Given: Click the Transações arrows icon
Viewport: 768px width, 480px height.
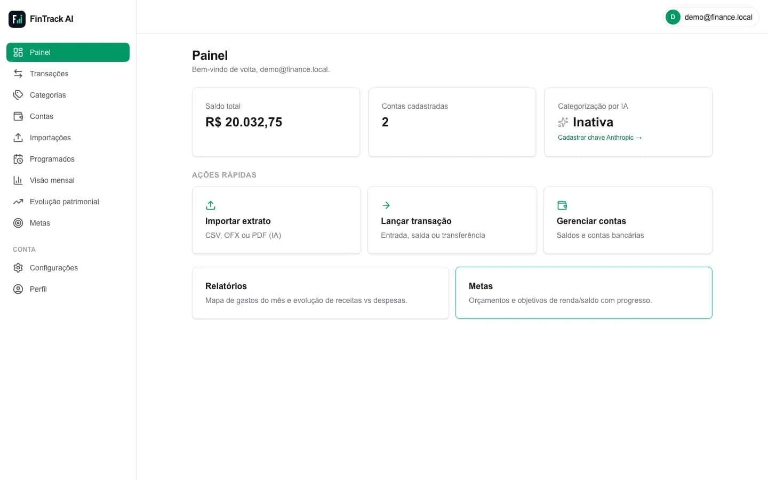Looking at the screenshot, I should (x=18, y=74).
